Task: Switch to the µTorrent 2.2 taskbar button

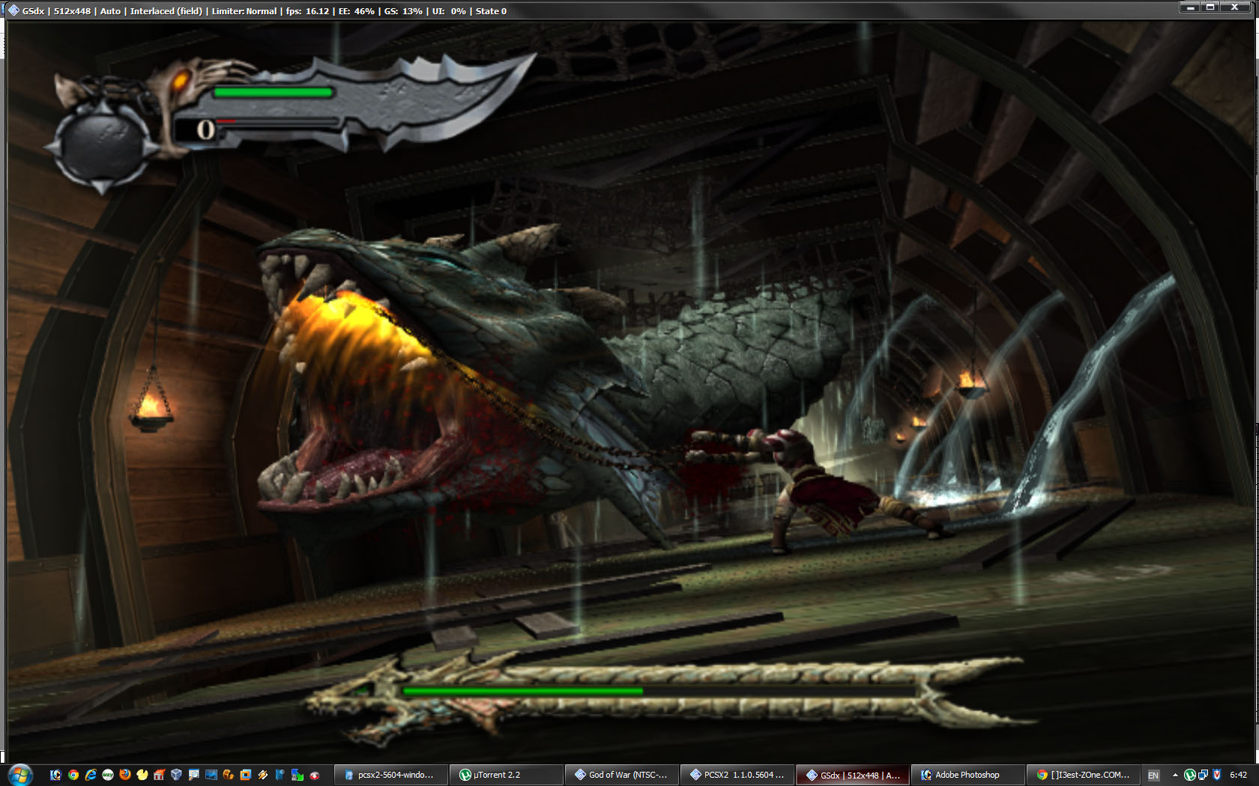Action: click(x=507, y=775)
